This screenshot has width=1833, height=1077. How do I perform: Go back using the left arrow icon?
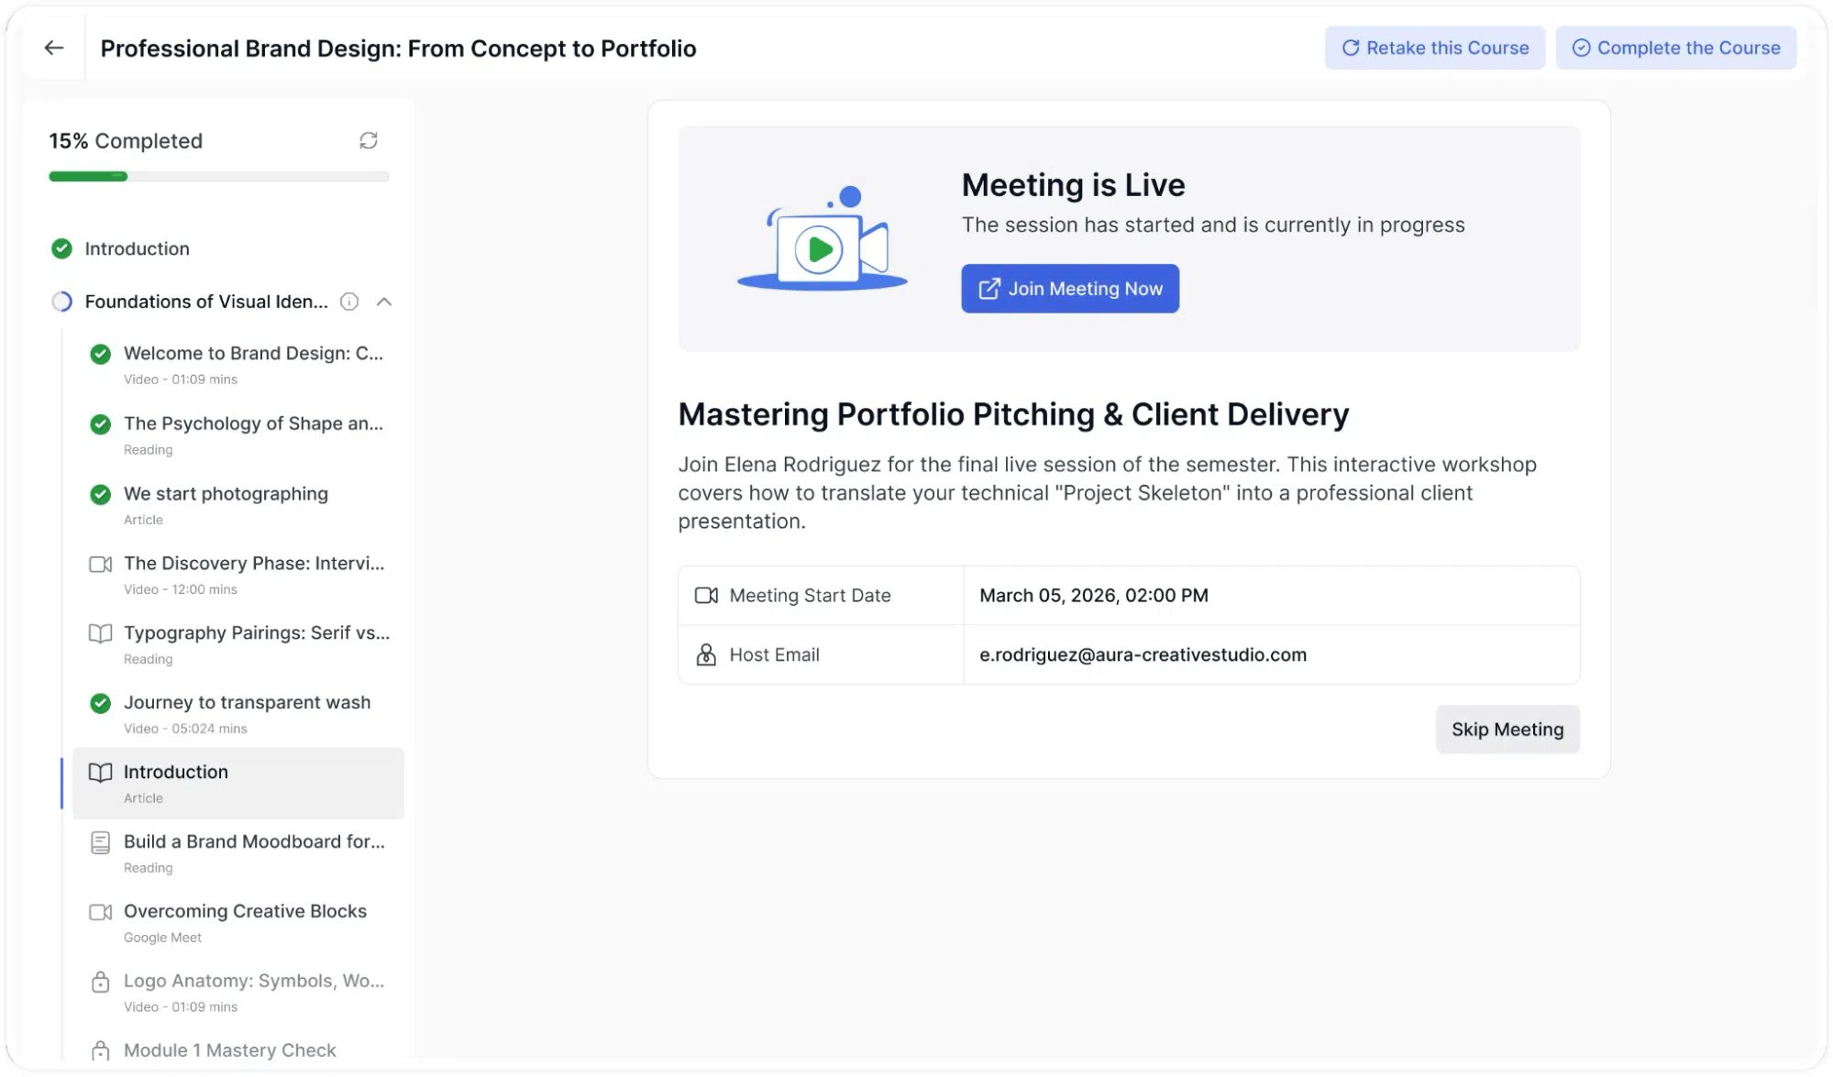click(x=54, y=48)
